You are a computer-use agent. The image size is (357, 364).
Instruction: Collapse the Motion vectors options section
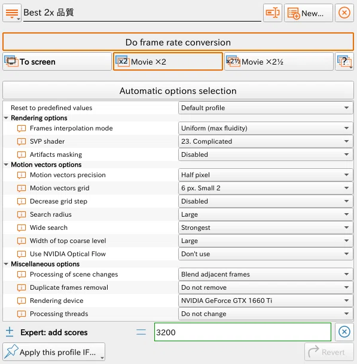click(x=6, y=165)
